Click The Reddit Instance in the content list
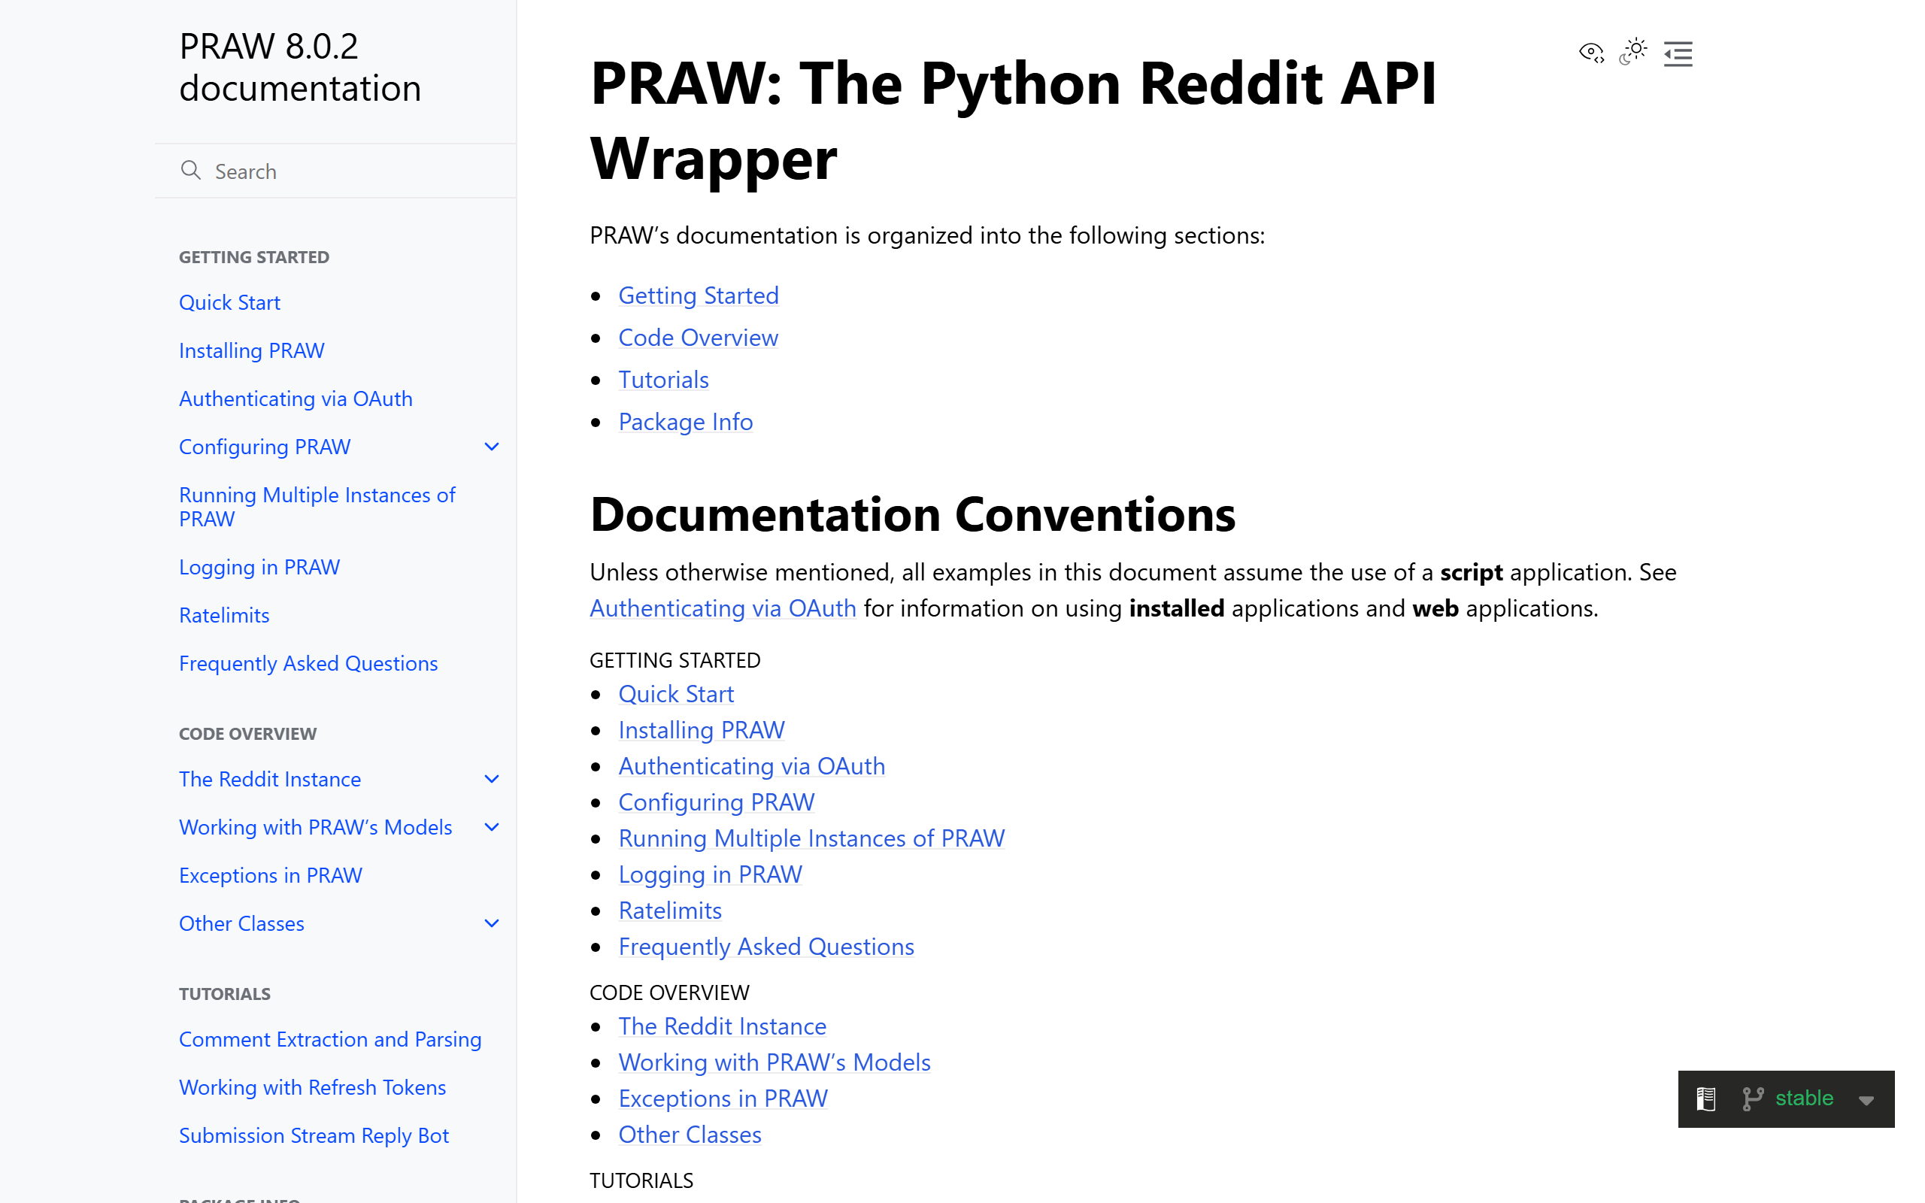Image resolution: width=1925 pixels, height=1203 pixels. pos(723,1026)
